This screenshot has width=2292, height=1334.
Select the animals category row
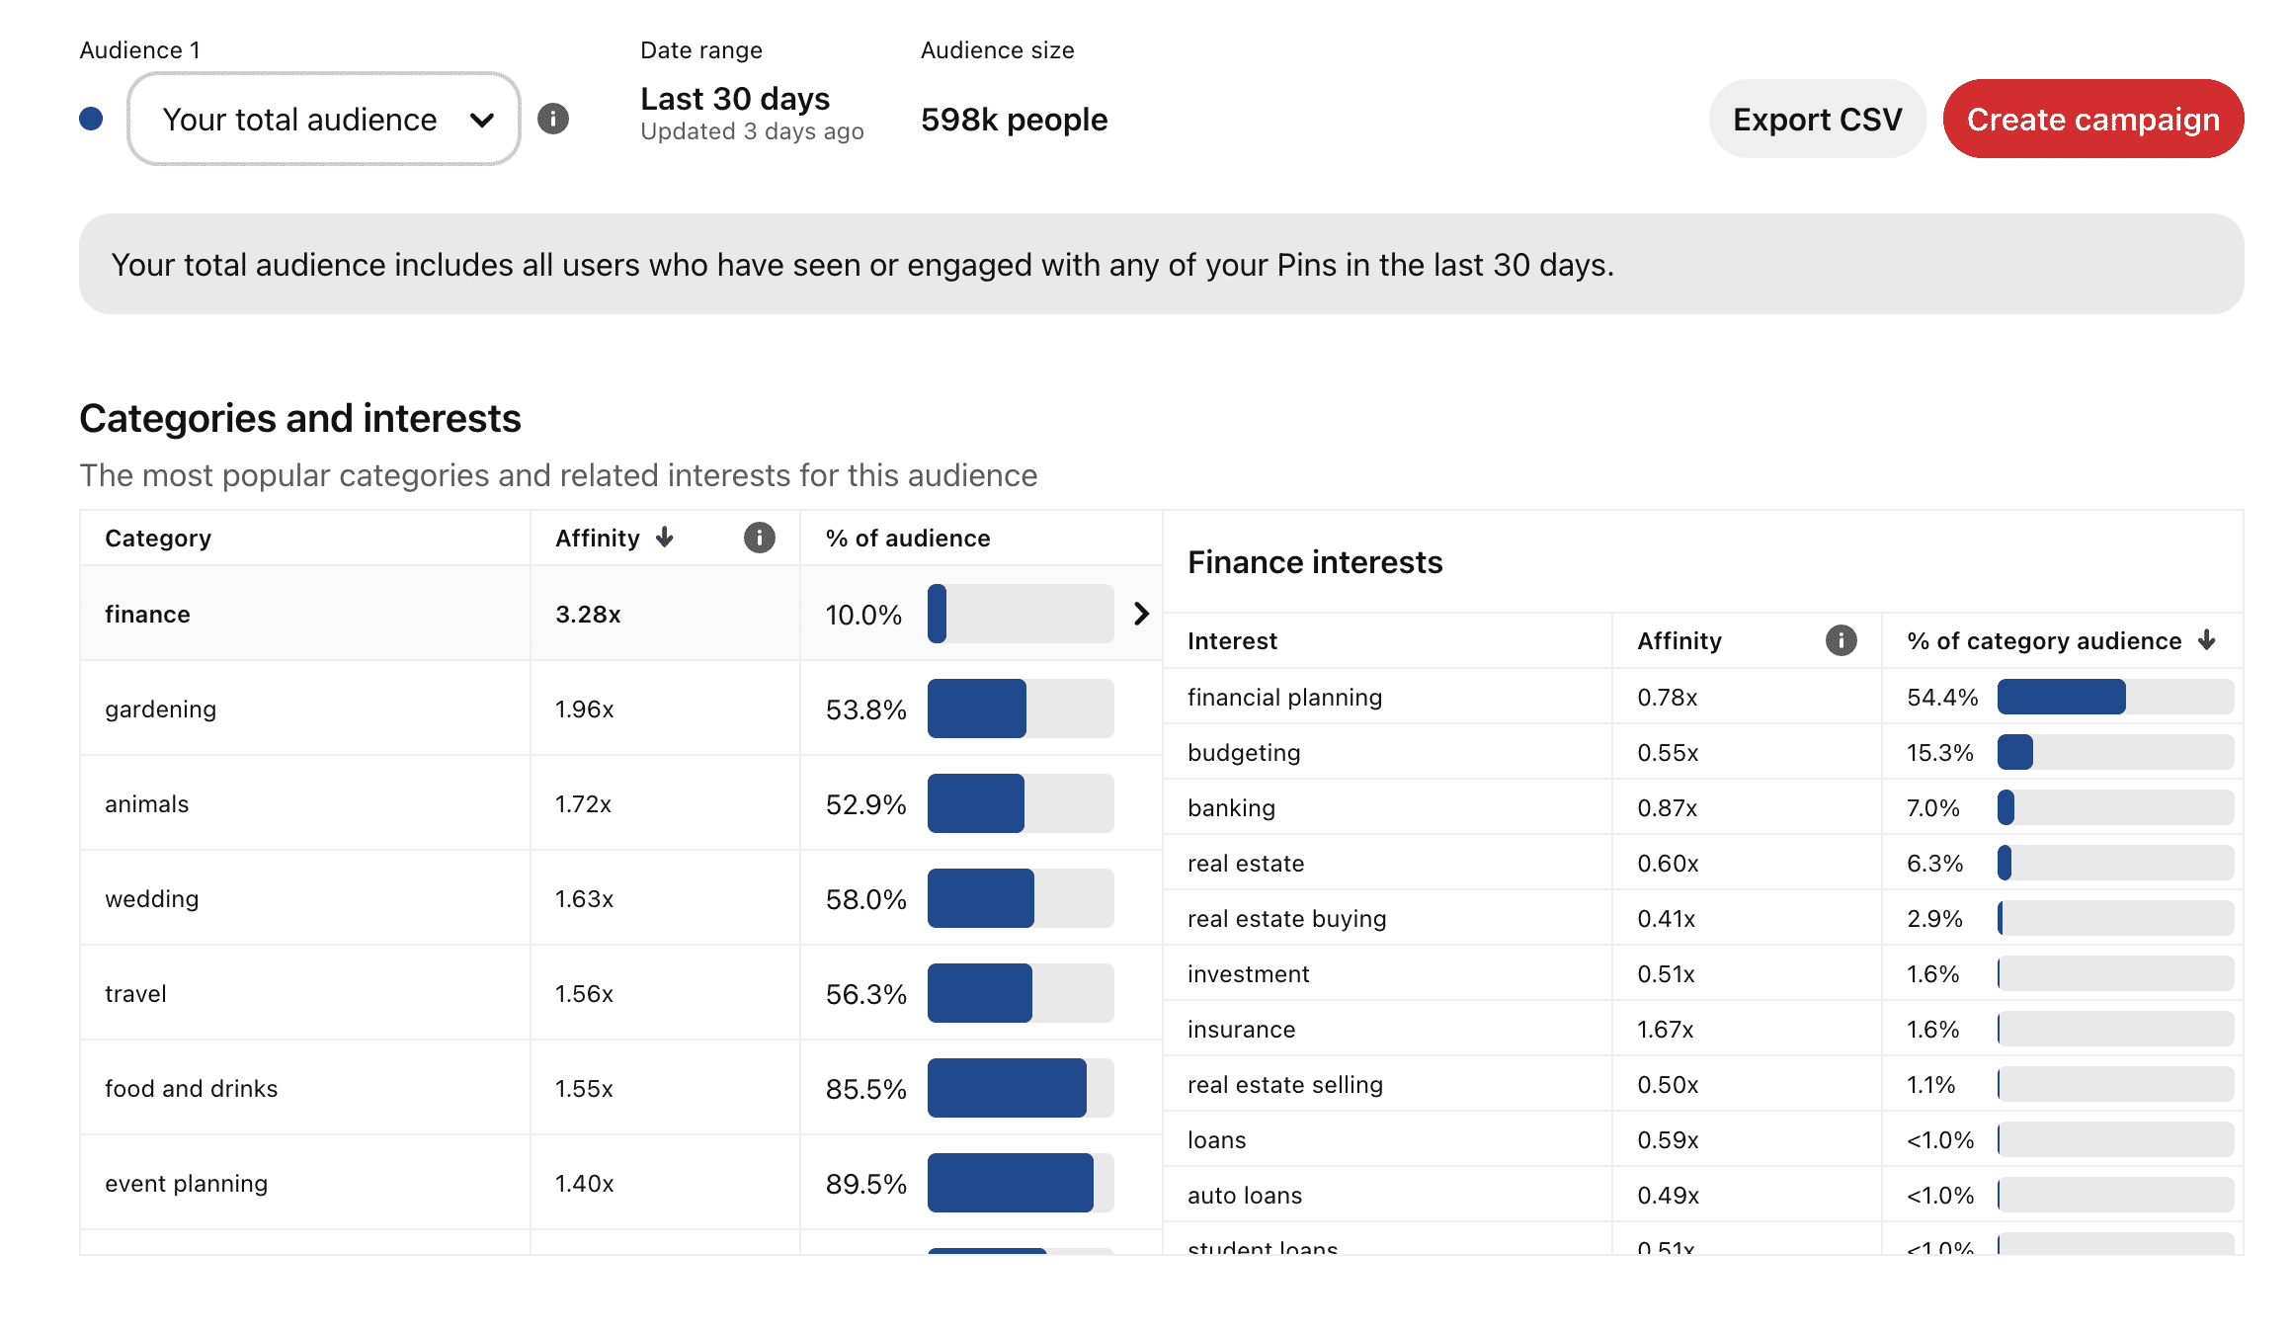146,803
